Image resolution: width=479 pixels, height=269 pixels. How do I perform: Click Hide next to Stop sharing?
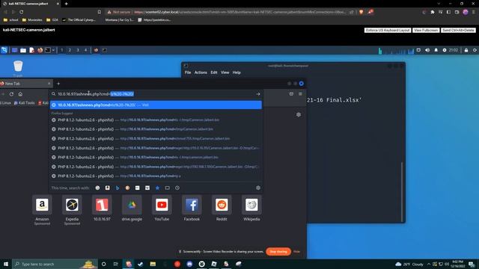pyautogui.click(x=296, y=252)
